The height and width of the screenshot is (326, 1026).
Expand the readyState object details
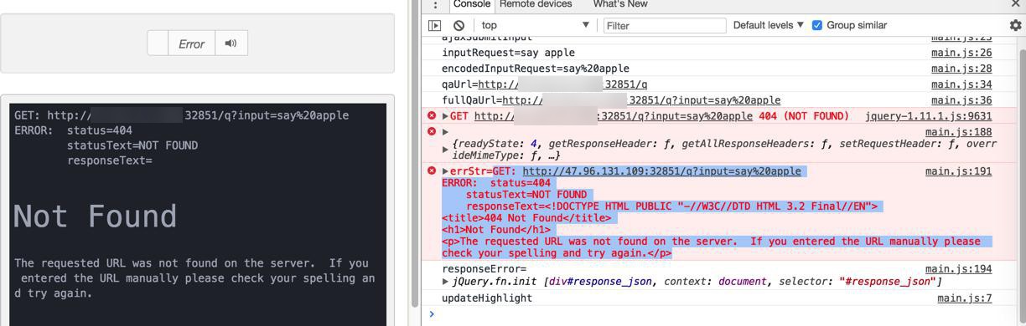point(446,150)
